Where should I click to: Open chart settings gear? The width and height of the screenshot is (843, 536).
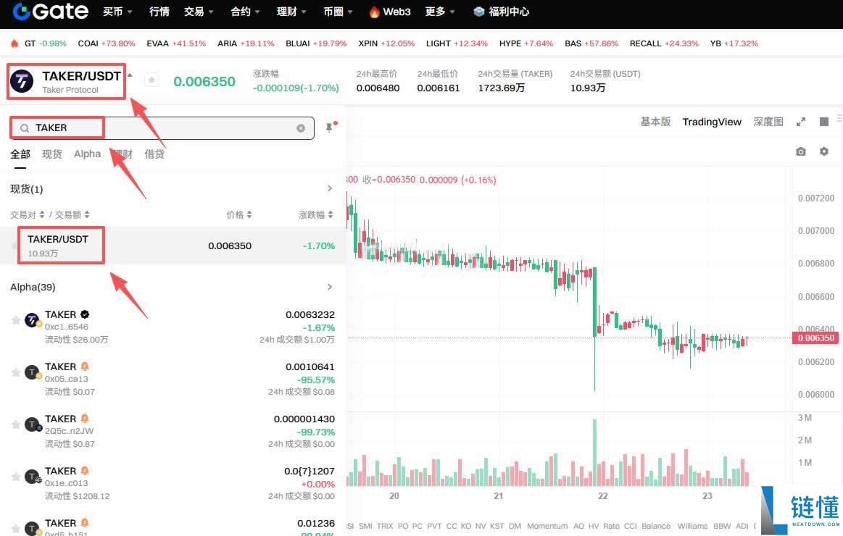point(823,152)
